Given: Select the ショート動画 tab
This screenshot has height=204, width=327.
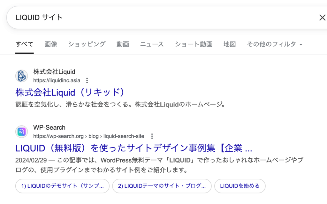Looking at the screenshot, I should [194, 44].
